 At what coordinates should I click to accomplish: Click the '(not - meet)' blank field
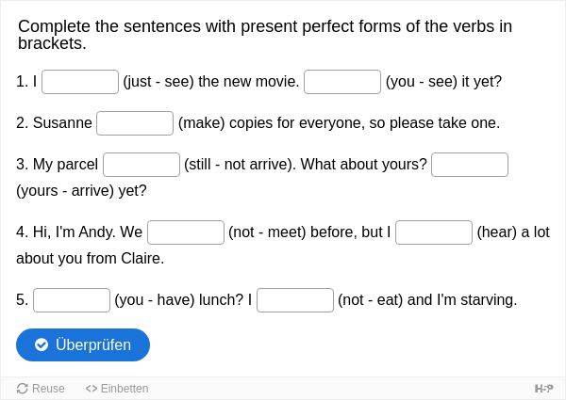tap(186, 232)
